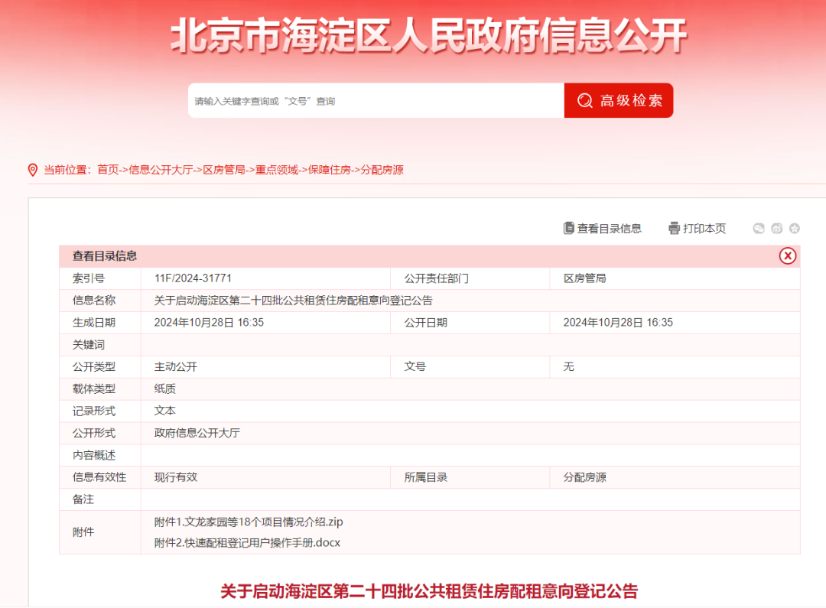
Task: Click the 北京市海淀区人民政府信息公开 site banner
Action: click(x=429, y=36)
